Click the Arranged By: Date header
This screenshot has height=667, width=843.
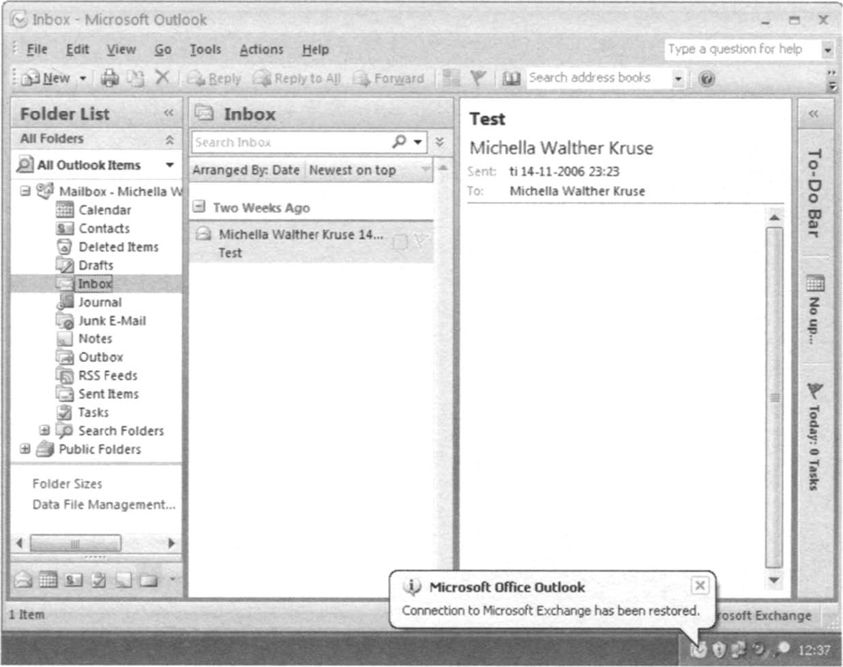[x=246, y=171]
